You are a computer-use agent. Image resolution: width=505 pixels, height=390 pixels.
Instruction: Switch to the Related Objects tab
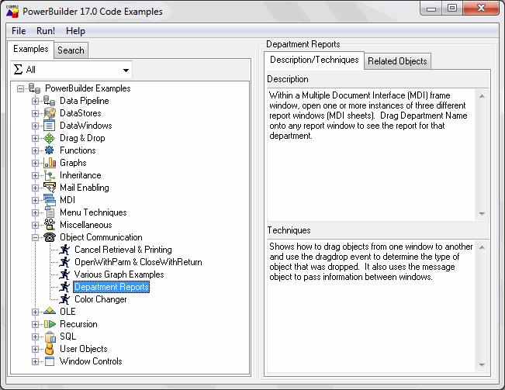[396, 61]
